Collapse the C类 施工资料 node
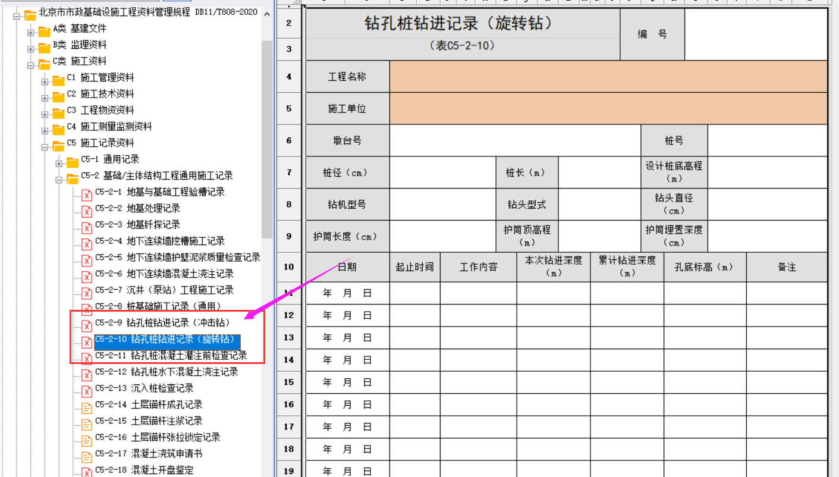Screen dimensions: 839x477 pos(31,65)
